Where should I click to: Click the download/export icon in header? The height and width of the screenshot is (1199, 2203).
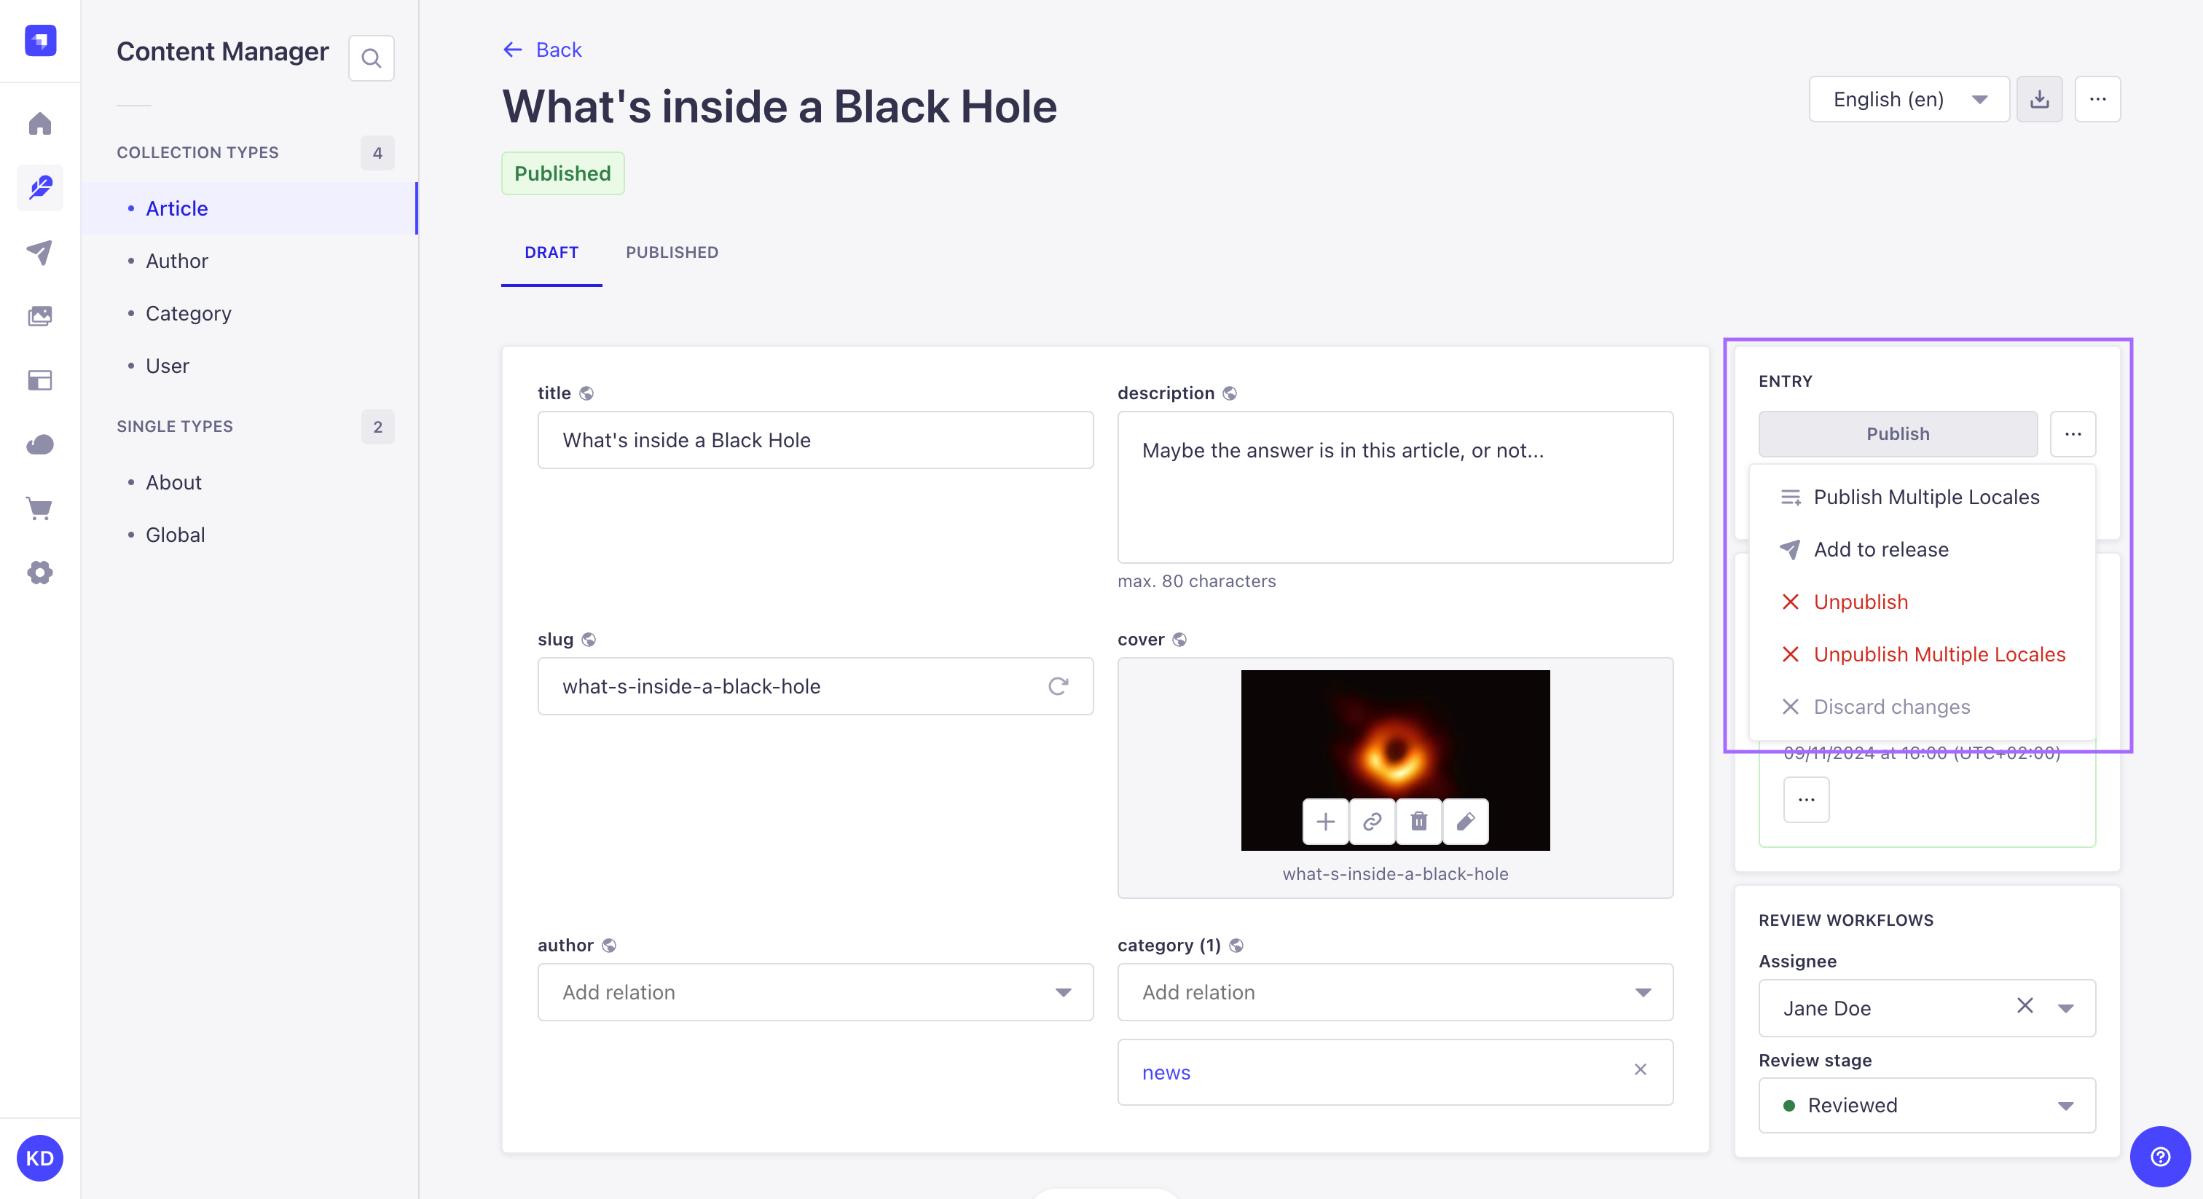coord(2041,101)
